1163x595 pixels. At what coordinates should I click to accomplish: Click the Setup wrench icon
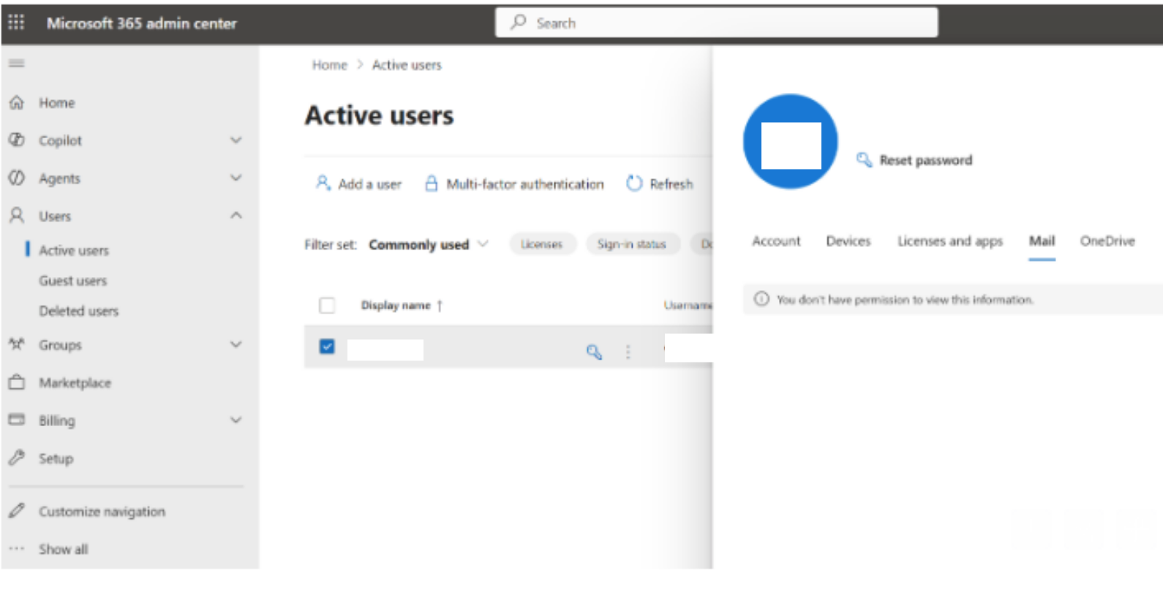pyautogui.click(x=17, y=458)
